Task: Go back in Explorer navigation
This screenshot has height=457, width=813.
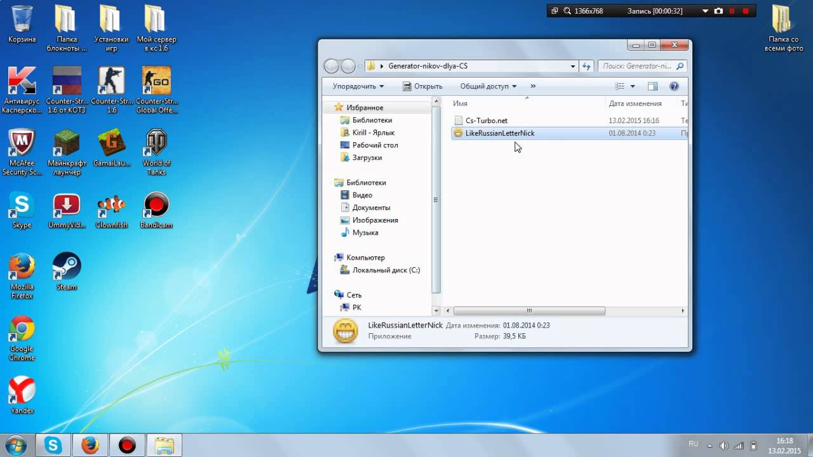Action: pyautogui.click(x=332, y=66)
